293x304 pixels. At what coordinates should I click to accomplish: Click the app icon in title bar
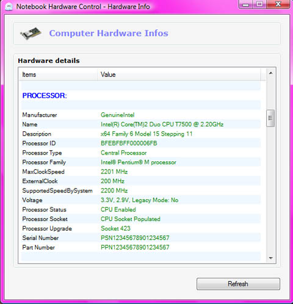(9, 7)
